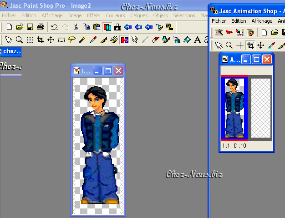The width and height of the screenshot is (285, 218).
Task: Open the Fichier menu in Paint Shop Pro
Action: click(9, 15)
